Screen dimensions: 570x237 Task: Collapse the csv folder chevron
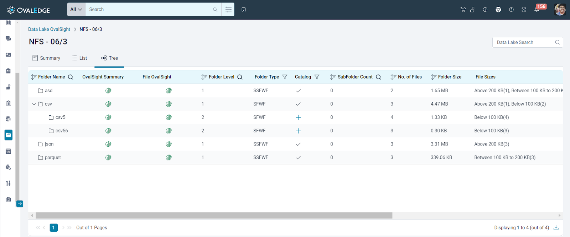[x=34, y=104]
